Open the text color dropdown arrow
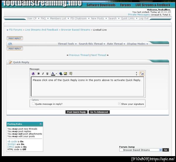Screen dimensions: 176x162 (x=56, y=74)
